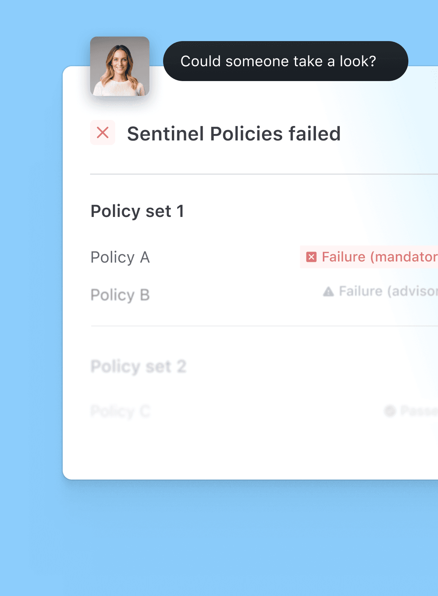Select the "Sentinel Policies failed" heading
This screenshot has height=596, width=438.
point(234,134)
